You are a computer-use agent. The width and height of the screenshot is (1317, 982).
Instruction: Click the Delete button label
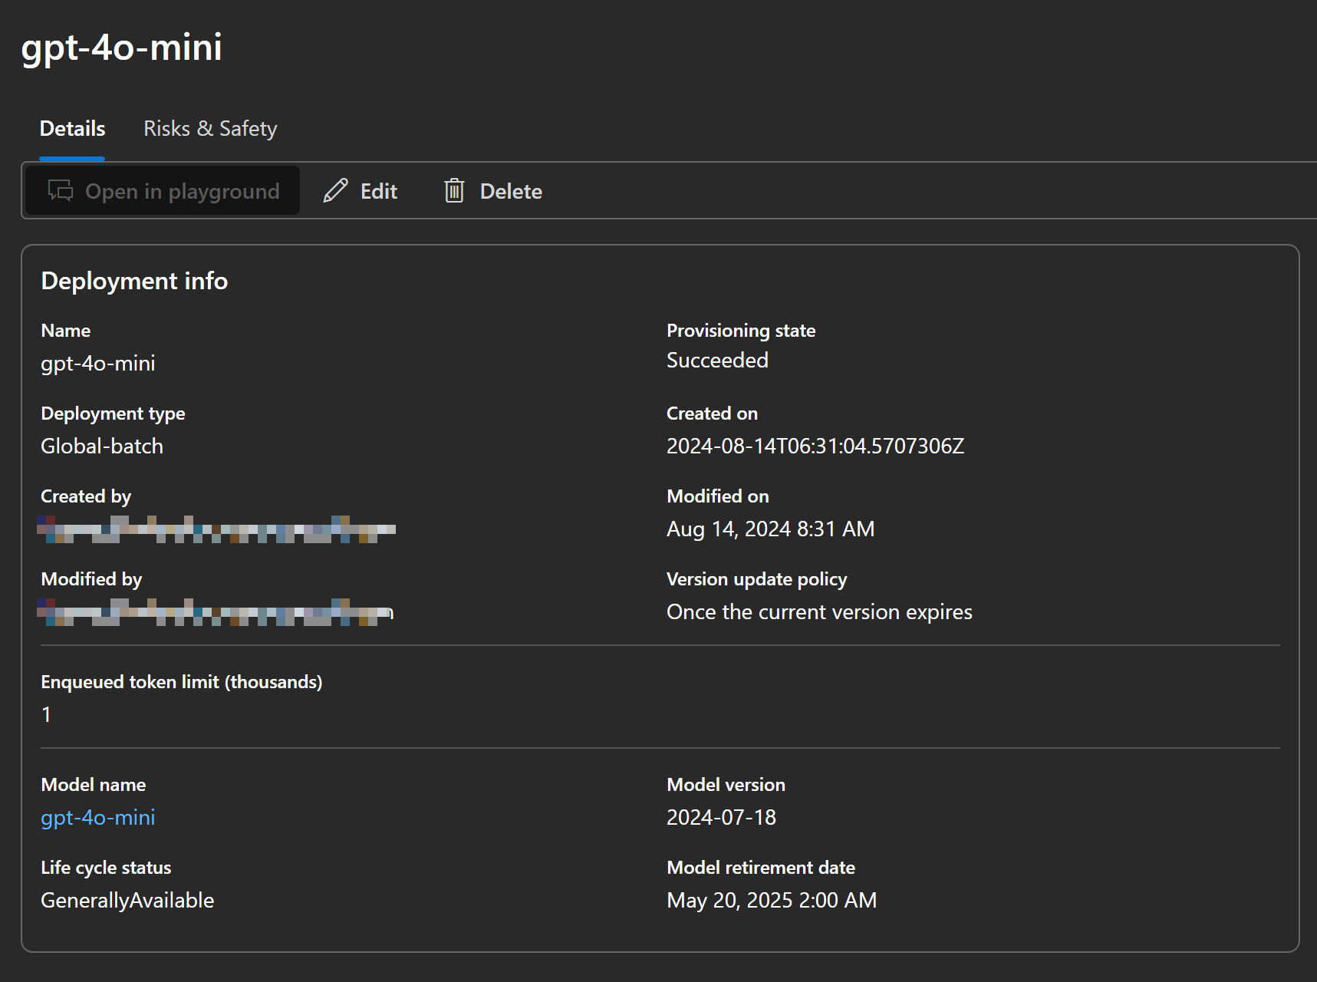(x=511, y=191)
